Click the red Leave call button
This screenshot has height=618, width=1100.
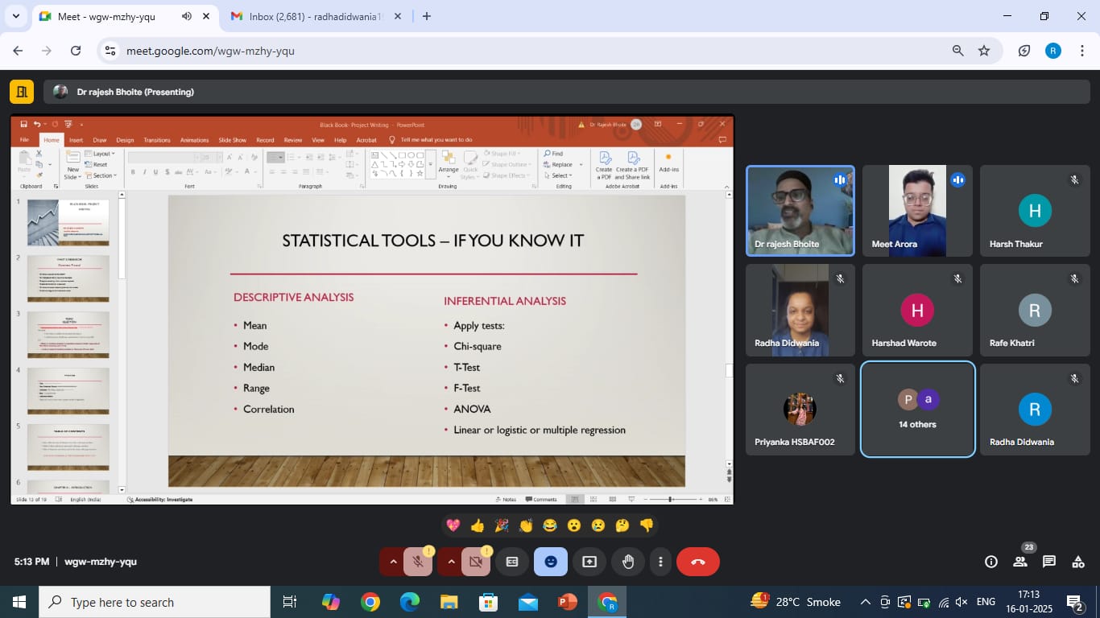(x=697, y=562)
